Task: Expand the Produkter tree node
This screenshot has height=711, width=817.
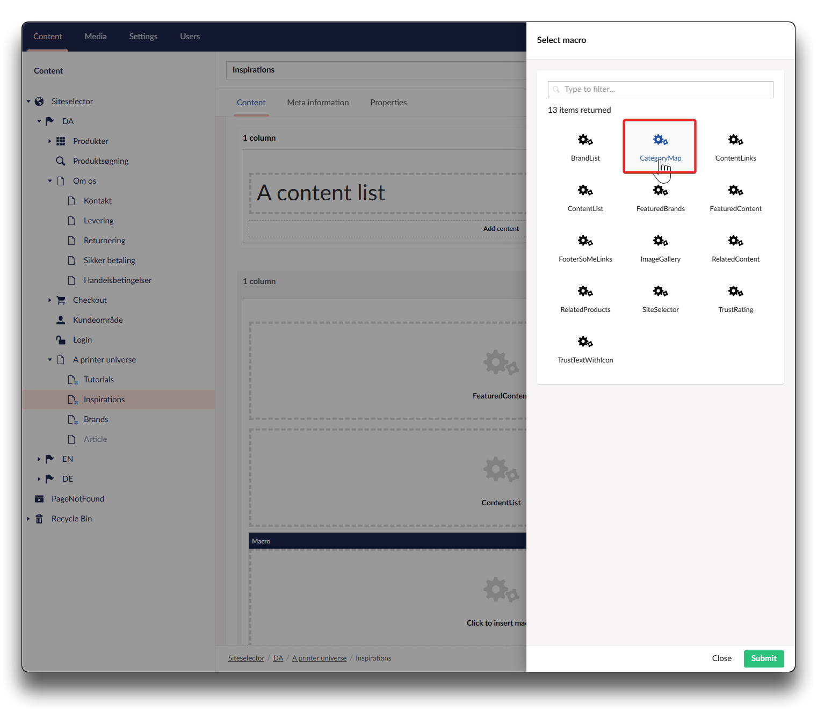Action: coord(49,141)
